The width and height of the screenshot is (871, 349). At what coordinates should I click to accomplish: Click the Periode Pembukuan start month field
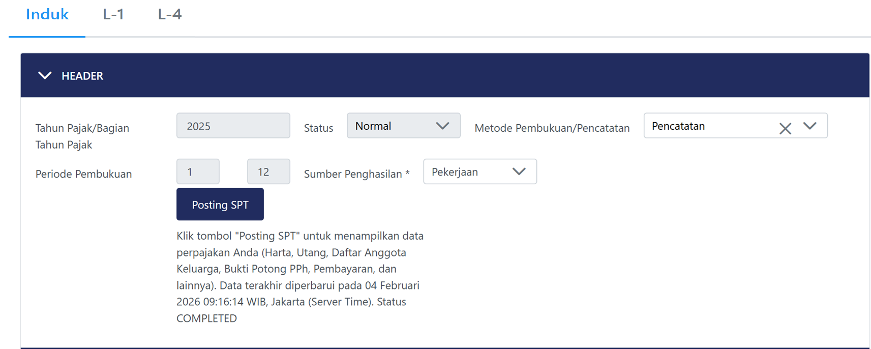point(198,172)
